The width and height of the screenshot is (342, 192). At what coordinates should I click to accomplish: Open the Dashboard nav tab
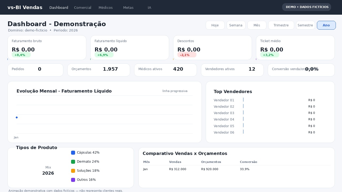(59, 7)
